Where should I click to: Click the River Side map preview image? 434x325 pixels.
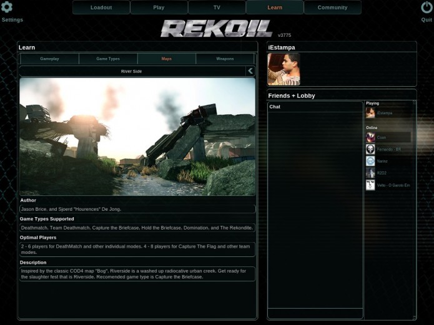pos(137,137)
